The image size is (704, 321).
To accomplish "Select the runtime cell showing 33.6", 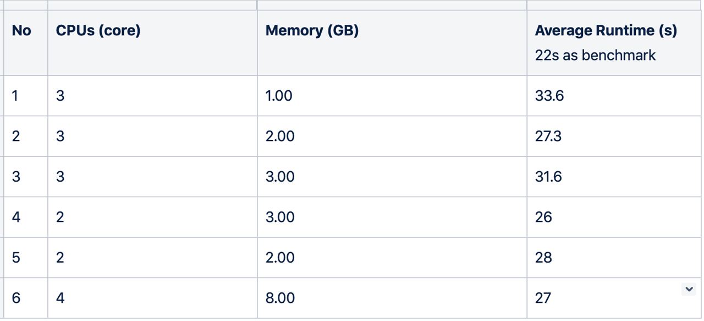I will coord(614,96).
